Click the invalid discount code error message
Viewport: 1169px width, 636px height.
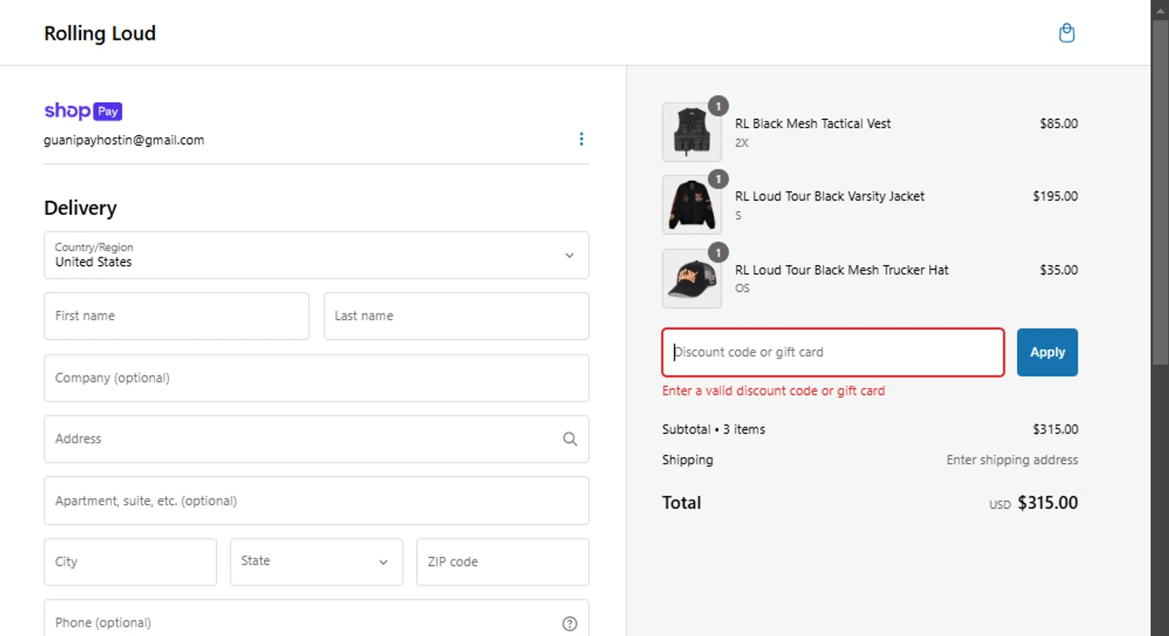click(774, 391)
